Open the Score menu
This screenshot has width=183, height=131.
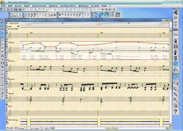pyautogui.click(x=18, y=6)
